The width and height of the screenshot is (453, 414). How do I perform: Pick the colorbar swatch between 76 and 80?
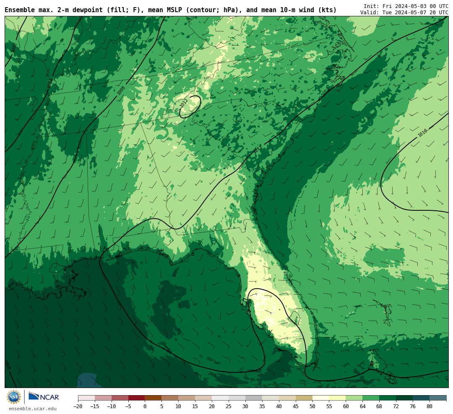(x=422, y=398)
